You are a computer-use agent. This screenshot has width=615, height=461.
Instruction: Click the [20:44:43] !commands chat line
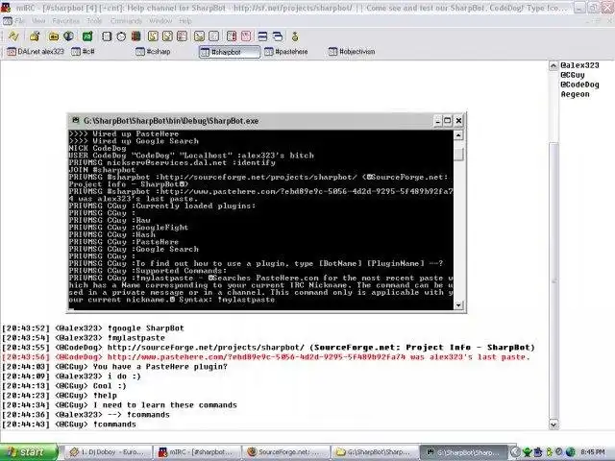[x=69, y=425]
